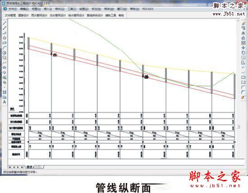Viewport: 248px width, 193px height.
Task: Go to next layout tab arrow
Action: 18,167
